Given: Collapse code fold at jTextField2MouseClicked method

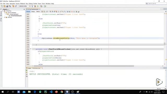Looking at the screenshot, I should coord(31,49).
